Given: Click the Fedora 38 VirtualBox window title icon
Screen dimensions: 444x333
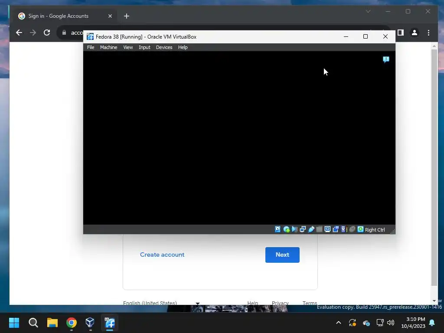Looking at the screenshot, I should [x=90, y=36].
